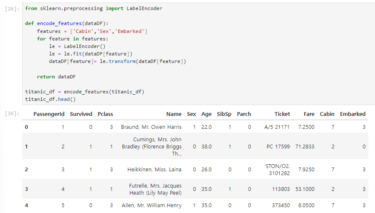
Task: Click the output cell prompt [26]
Action: click(x=11, y=113)
